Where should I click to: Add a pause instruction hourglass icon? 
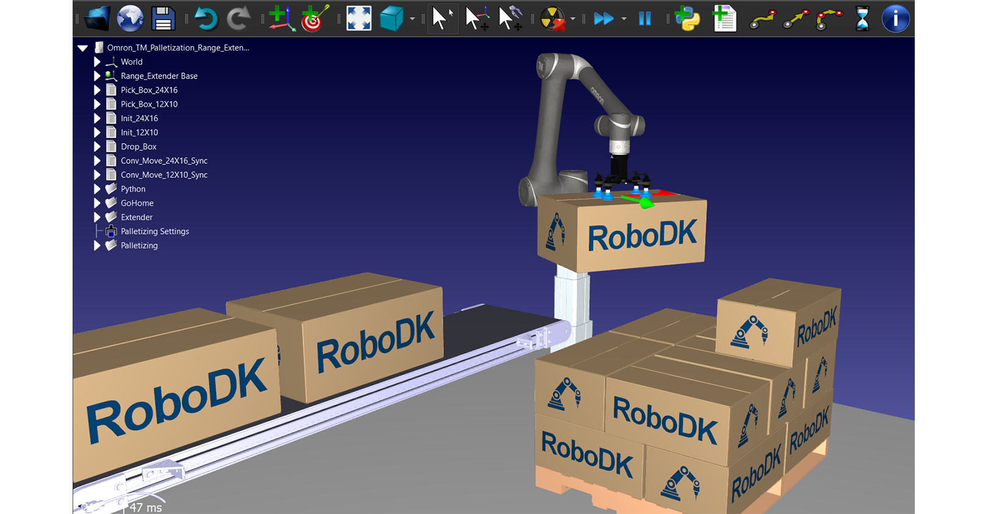pos(862,19)
